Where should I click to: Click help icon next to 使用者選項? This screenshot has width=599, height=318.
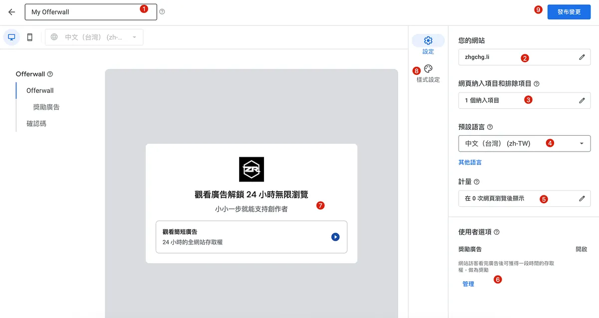(x=497, y=232)
